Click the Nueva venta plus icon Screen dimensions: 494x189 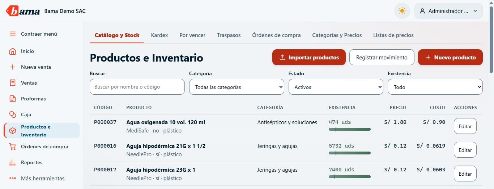pyautogui.click(x=13, y=67)
